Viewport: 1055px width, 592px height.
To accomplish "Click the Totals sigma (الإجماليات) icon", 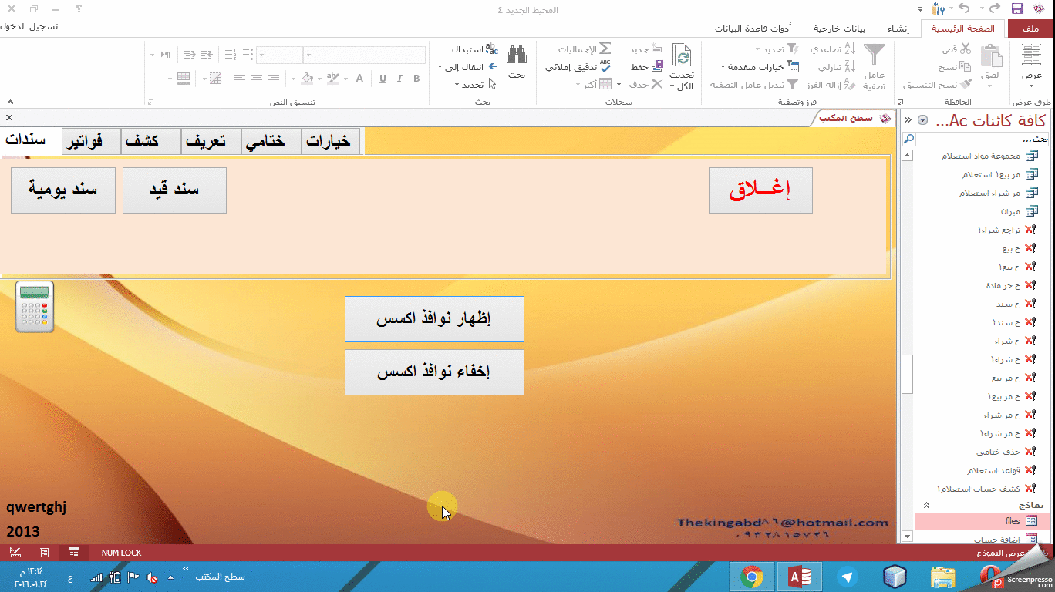I will [605, 49].
